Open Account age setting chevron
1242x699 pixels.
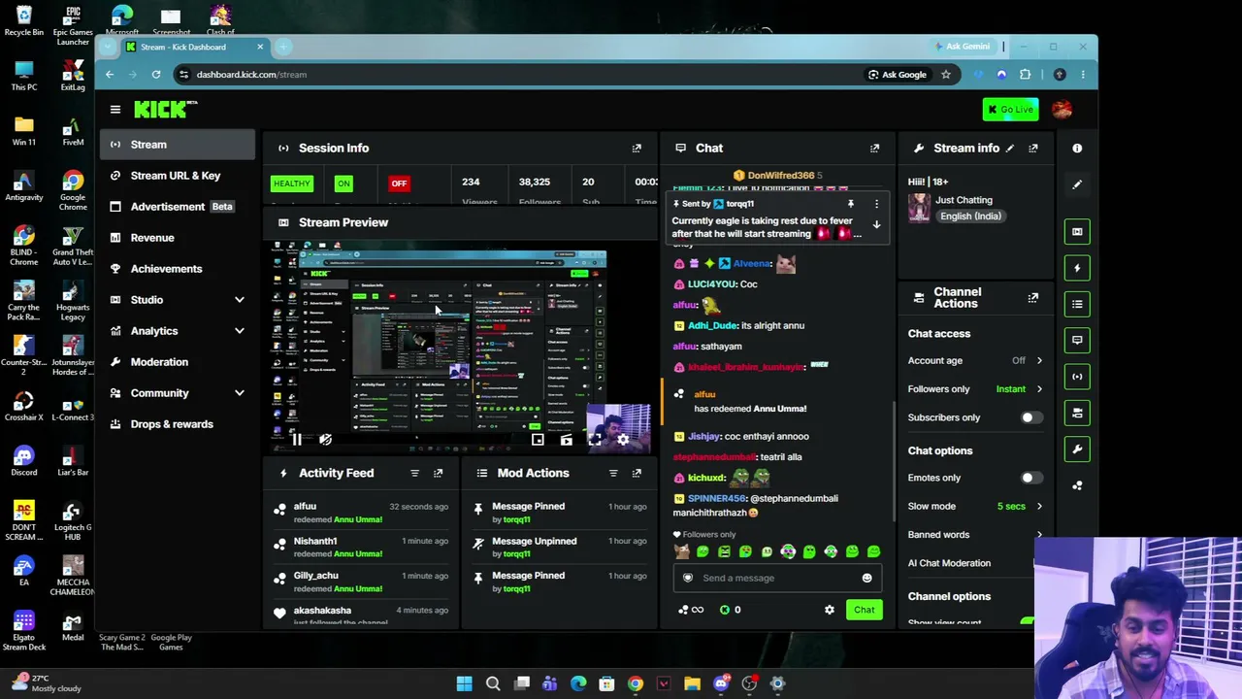tap(1039, 361)
